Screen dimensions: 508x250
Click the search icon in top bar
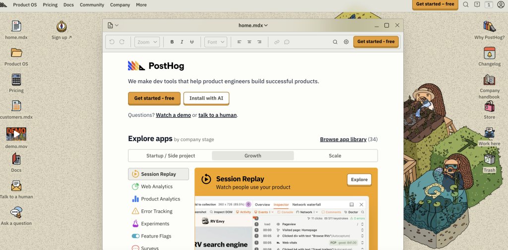point(465,4)
